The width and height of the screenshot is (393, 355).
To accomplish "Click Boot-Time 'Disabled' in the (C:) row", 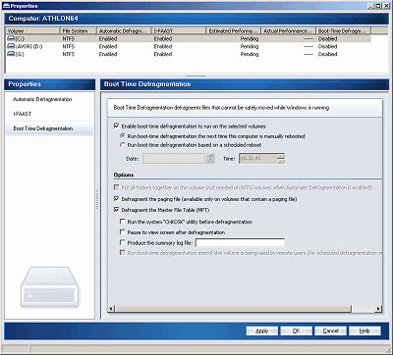I will 327,38.
